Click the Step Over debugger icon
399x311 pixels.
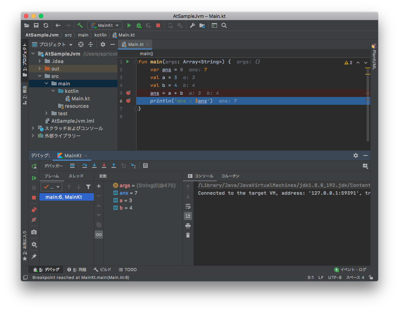(85, 166)
